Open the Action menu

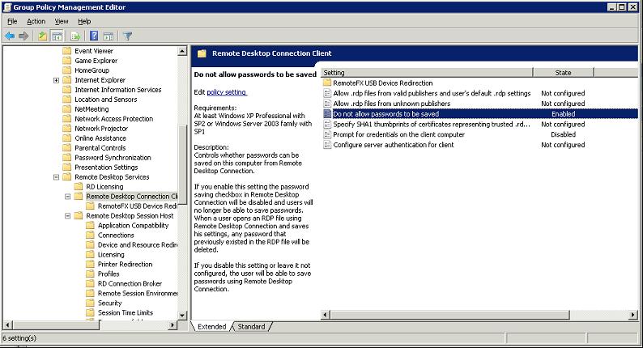[x=36, y=21]
